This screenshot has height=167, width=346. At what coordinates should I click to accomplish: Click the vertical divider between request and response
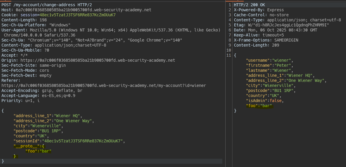pyautogui.click(x=225, y=83)
